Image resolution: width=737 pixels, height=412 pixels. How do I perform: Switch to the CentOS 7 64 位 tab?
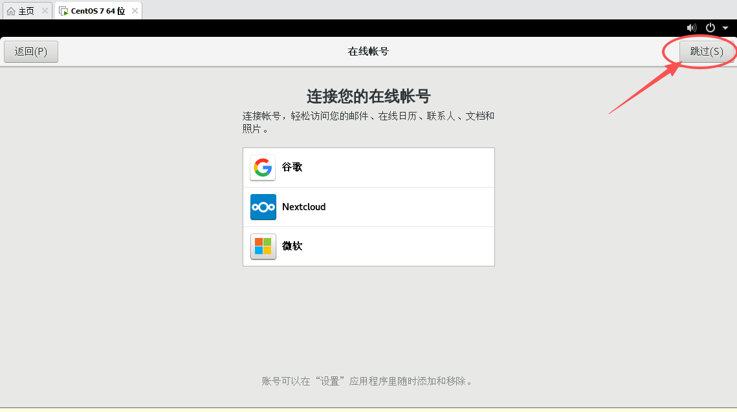98,11
